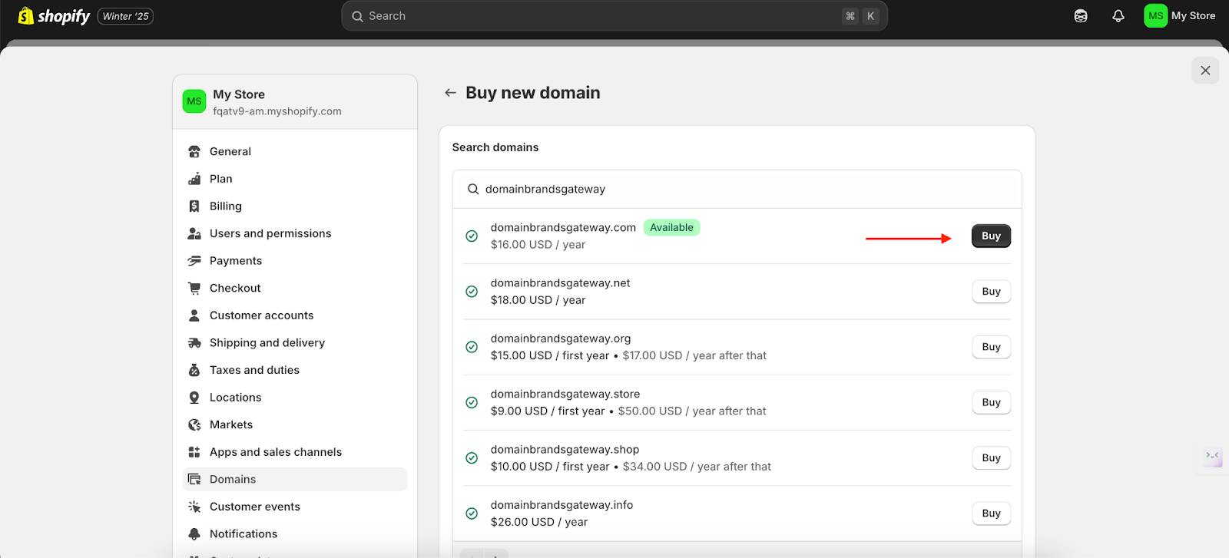Click the Customer accounts person icon

click(x=194, y=315)
